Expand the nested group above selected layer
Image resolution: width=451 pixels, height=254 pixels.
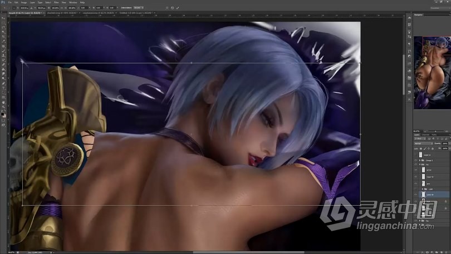point(423,189)
